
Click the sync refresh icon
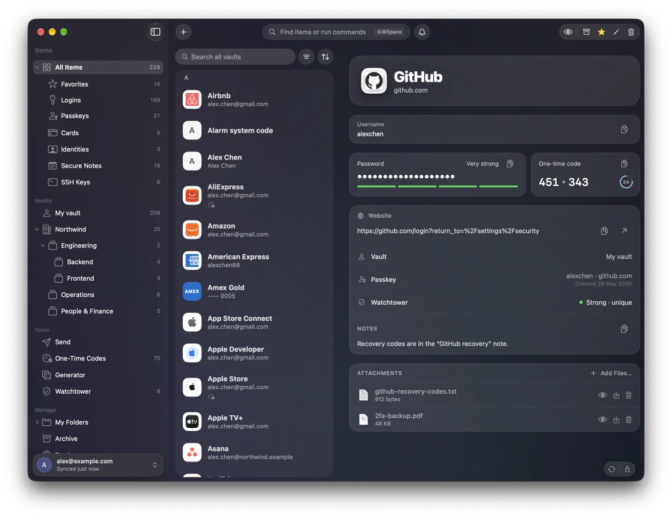click(612, 469)
